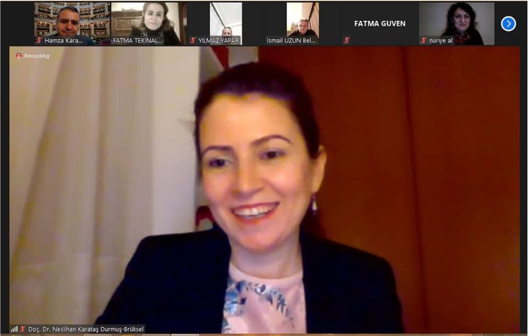Click FATMA GUVEN's muted microphone icon
This screenshot has height=336, width=528.
(347, 40)
